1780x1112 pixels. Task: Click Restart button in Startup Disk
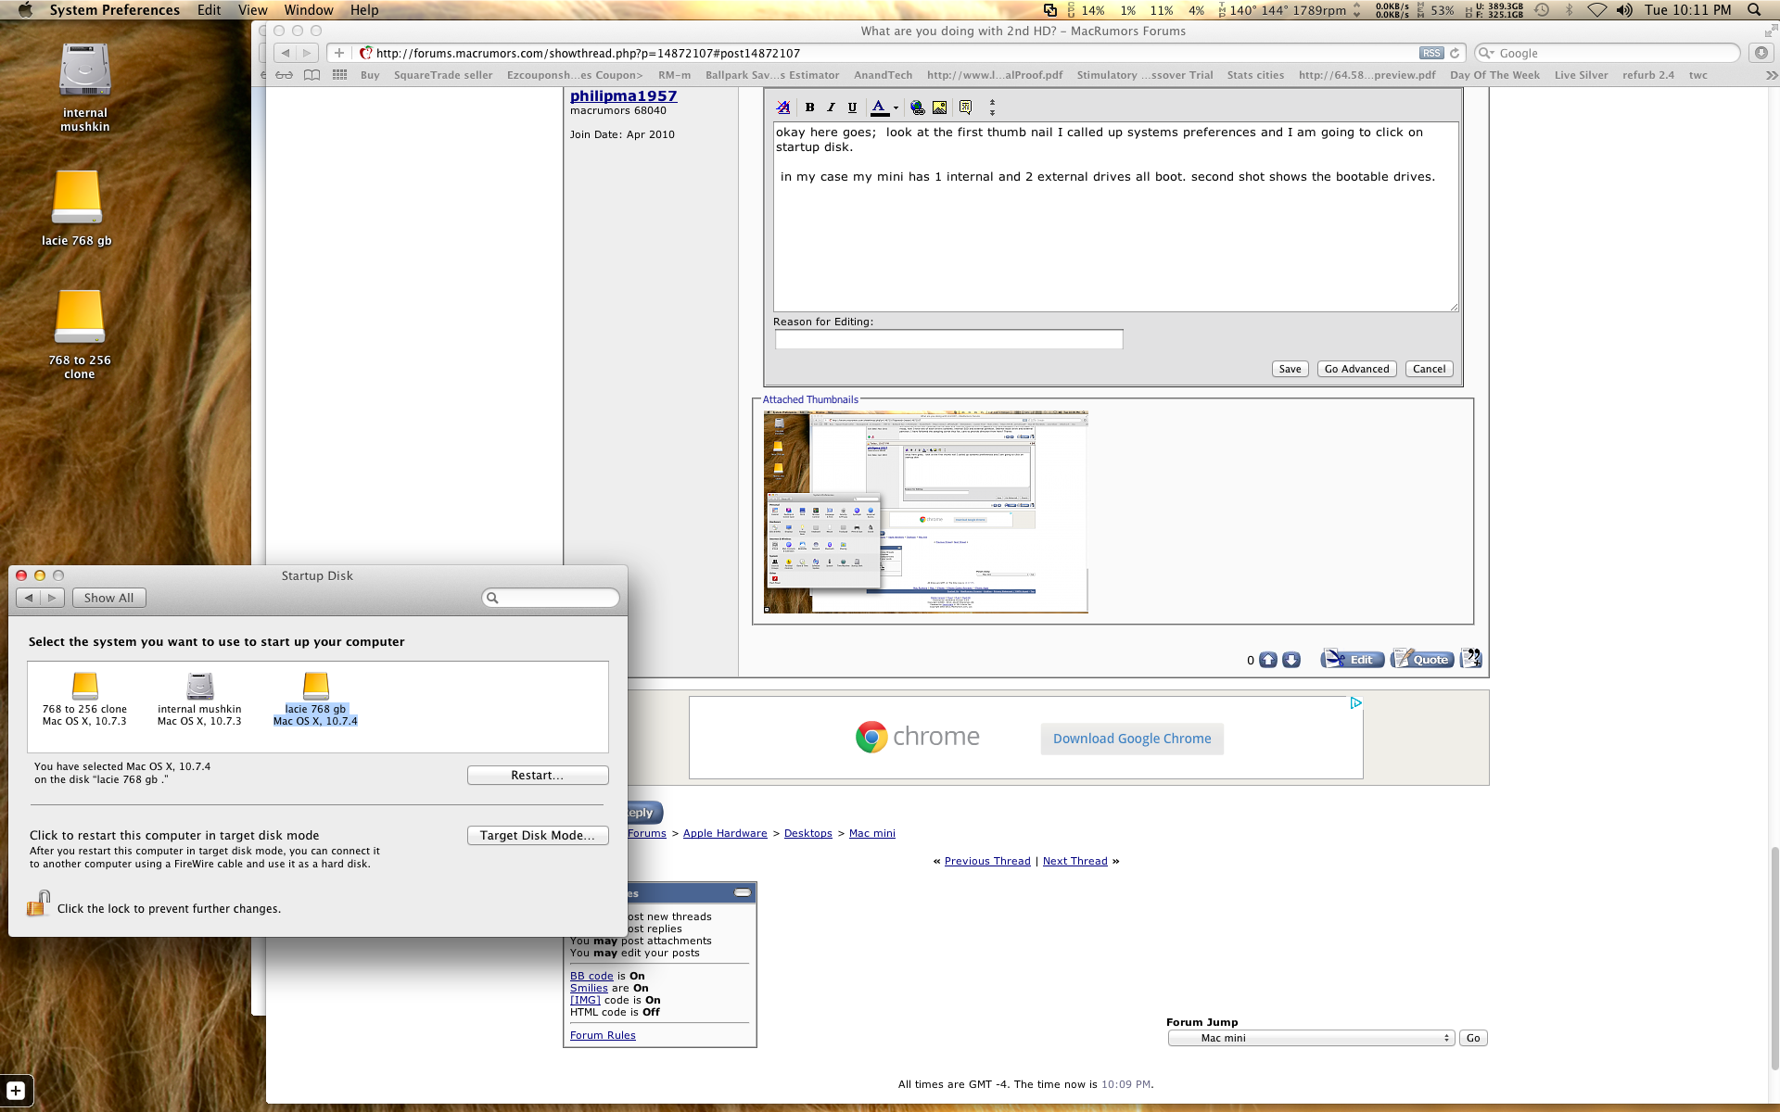pos(538,776)
